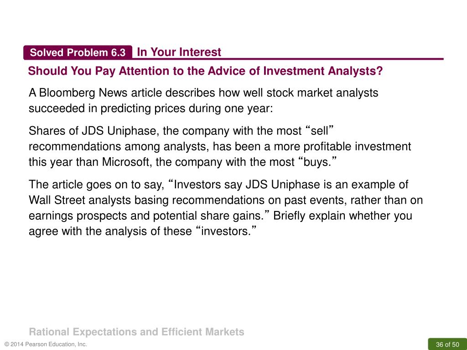Viewport: 467px width, 350px height.
Task: Click the In Your Interest heading
Action: [x=179, y=52]
